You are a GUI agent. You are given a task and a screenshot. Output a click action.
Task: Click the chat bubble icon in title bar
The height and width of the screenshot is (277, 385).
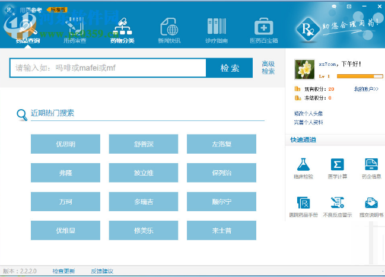coord(334,7)
